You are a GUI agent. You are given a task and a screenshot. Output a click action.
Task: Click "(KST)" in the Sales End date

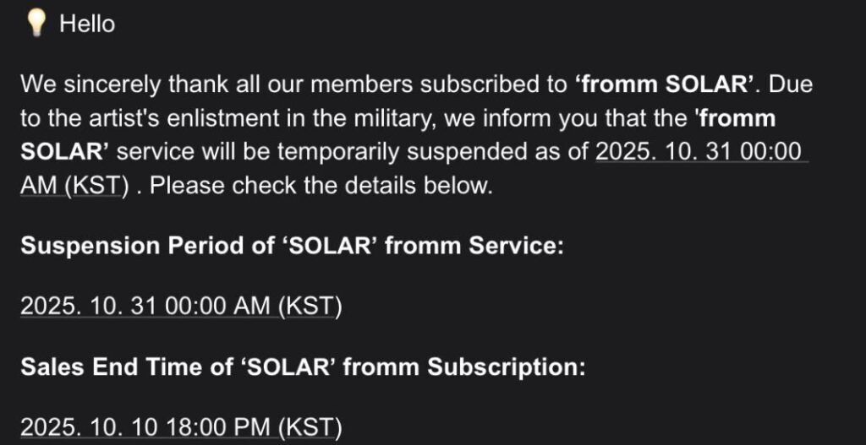[x=310, y=427]
